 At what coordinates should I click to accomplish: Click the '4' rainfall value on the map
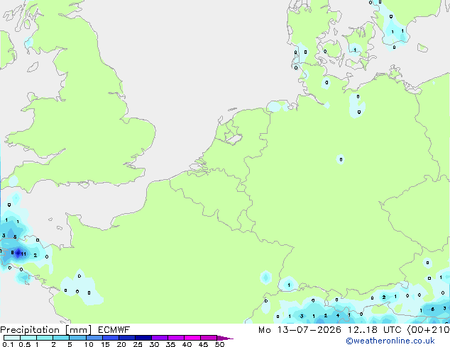point(338,316)
